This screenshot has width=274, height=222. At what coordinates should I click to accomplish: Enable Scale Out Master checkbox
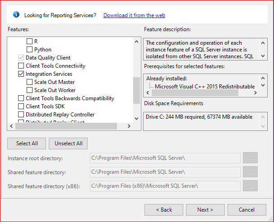tap(29, 82)
